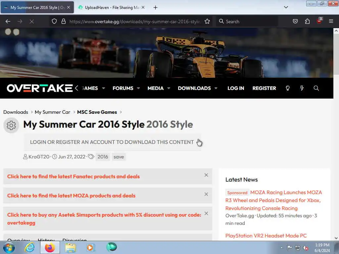Click REGISTER in the nav bar
The image size is (339, 254).
tap(264, 88)
